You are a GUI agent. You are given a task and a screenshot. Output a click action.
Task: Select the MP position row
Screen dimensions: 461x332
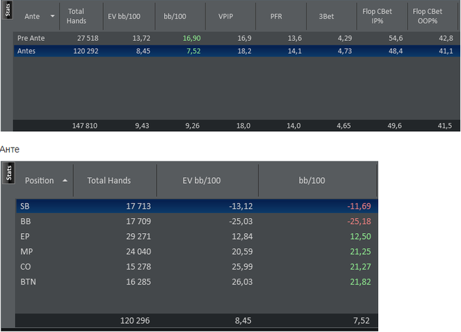pyautogui.click(x=198, y=250)
